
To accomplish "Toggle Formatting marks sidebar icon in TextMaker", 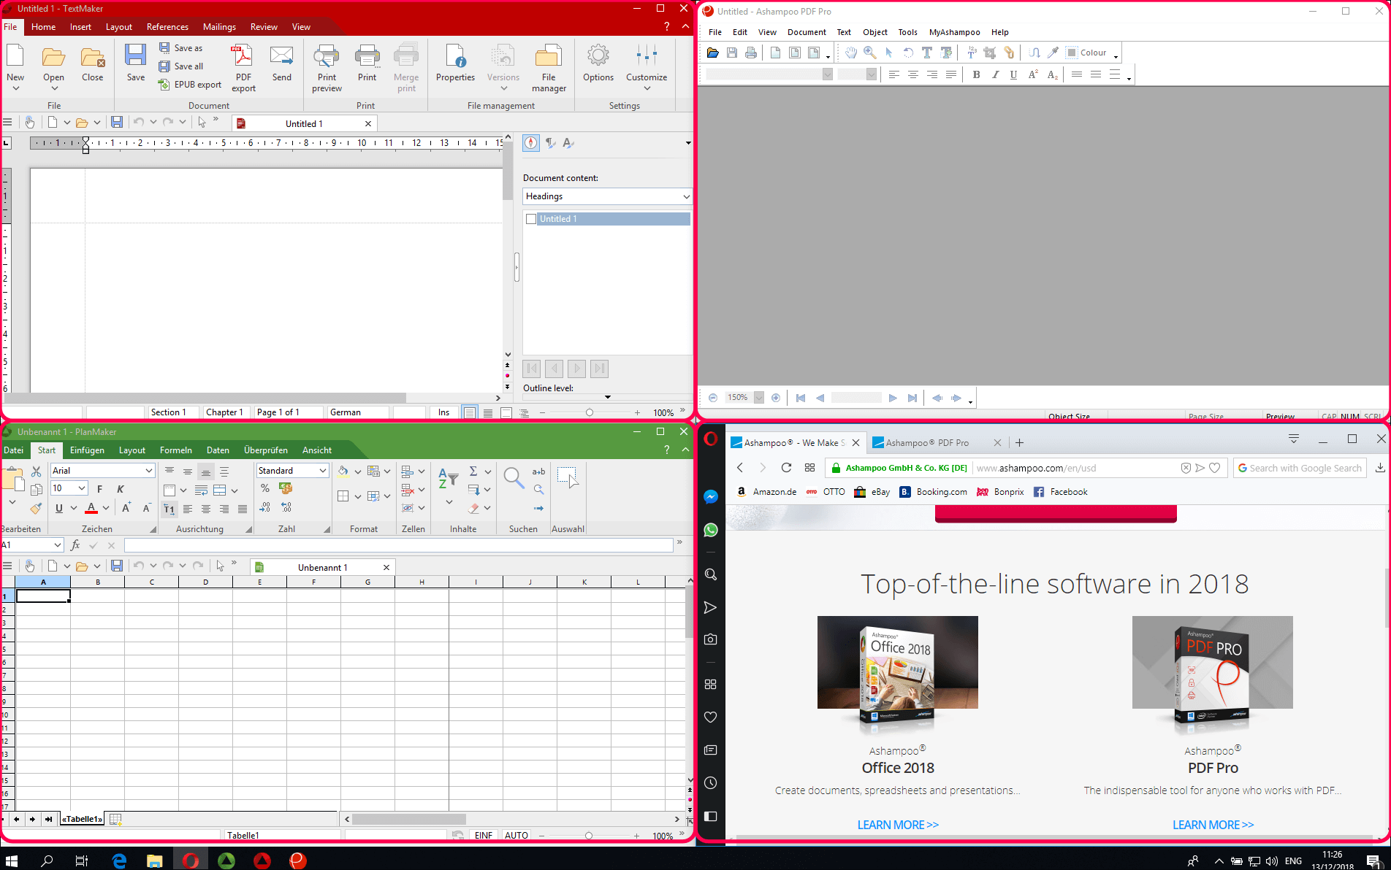I will coord(550,143).
